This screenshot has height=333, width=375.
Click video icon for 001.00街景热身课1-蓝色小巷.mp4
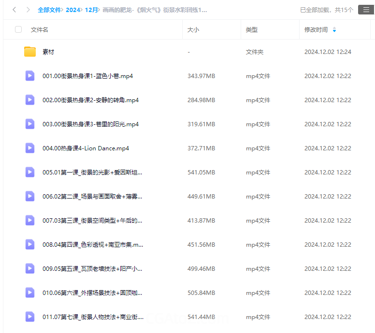[30, 76]
